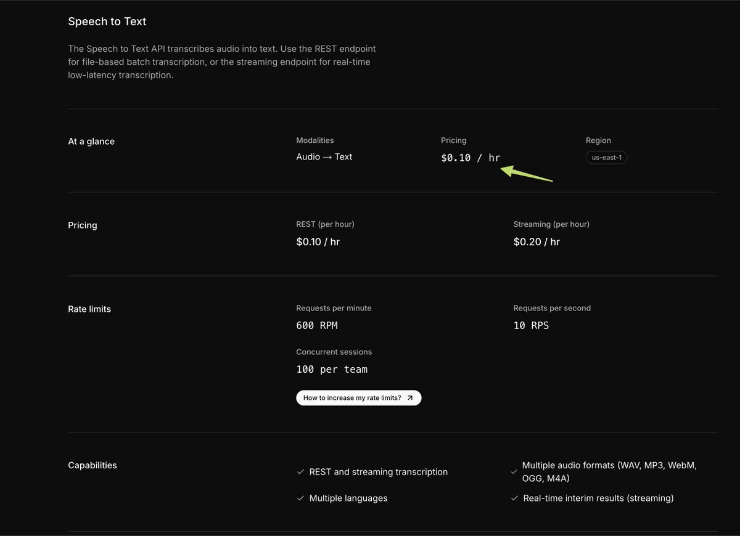Click the "100 per team" value
The image size is (740, 536).
click(x=332, y=370)
